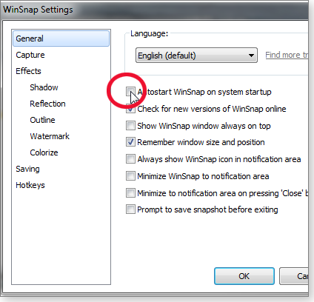Click the partially visible Cancel button
The height and width of the screenshot is (302, 314).
click(x=294, y=276)
